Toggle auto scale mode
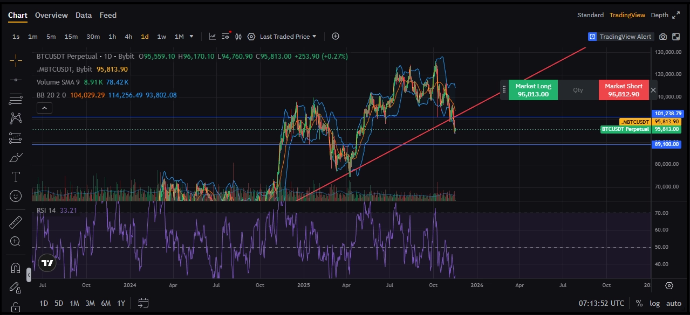 click(673, 303)
